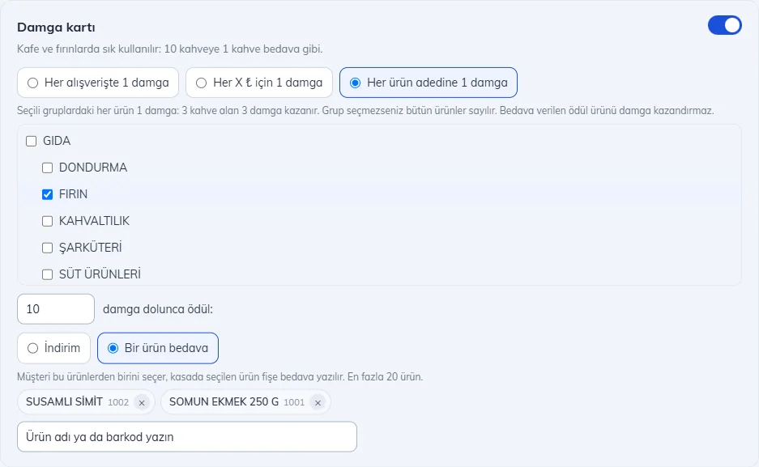Select the 'Bir ürün bedava' reward
759x467 pixels.
[x=158, y=348]
